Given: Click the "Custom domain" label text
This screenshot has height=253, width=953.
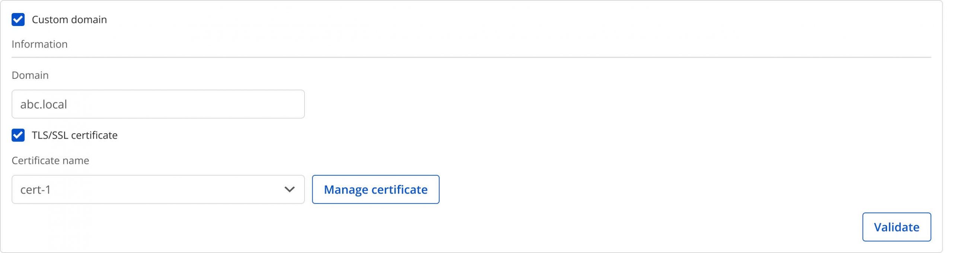Looking at the screenshot, I should pyautogui.click(x=69, y=20).
